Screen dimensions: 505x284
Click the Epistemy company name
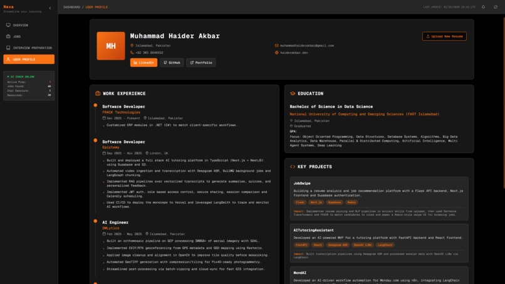point(111,147)
